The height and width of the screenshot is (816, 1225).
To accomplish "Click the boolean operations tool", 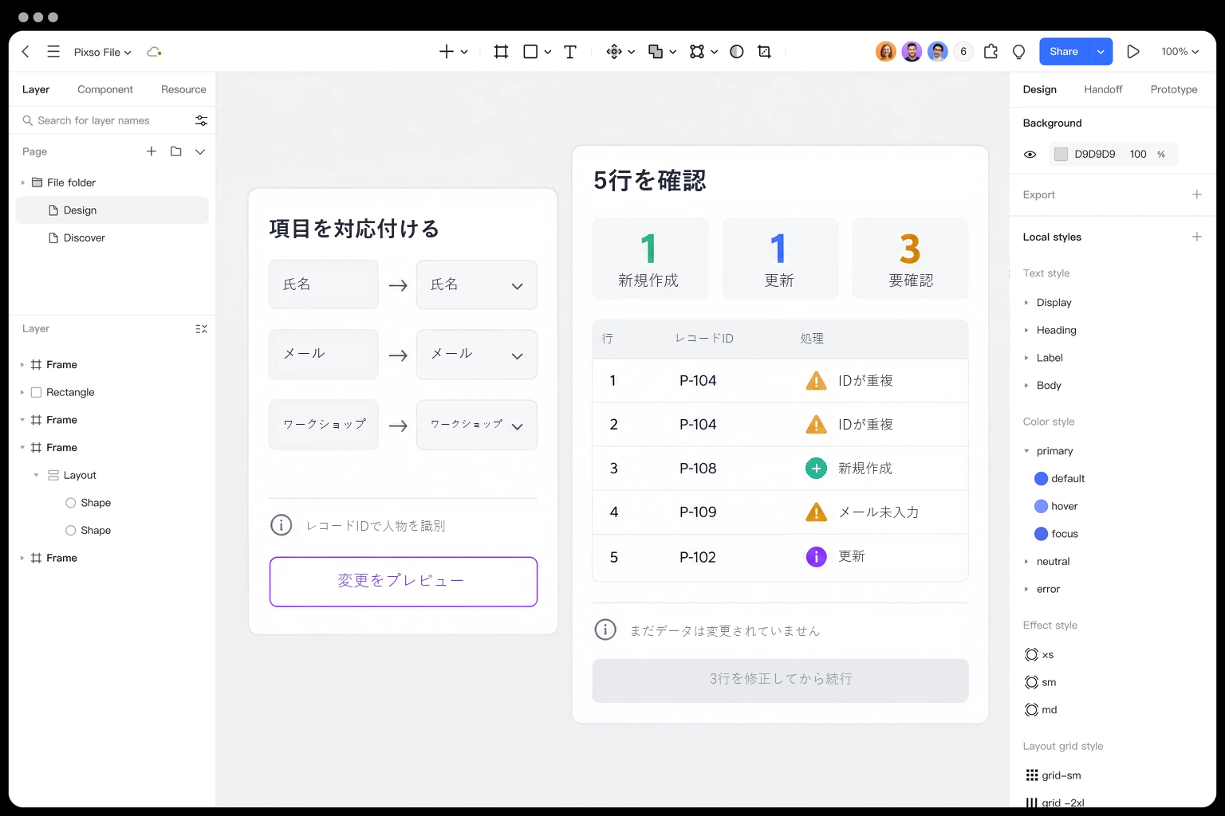I will (656, 52).
